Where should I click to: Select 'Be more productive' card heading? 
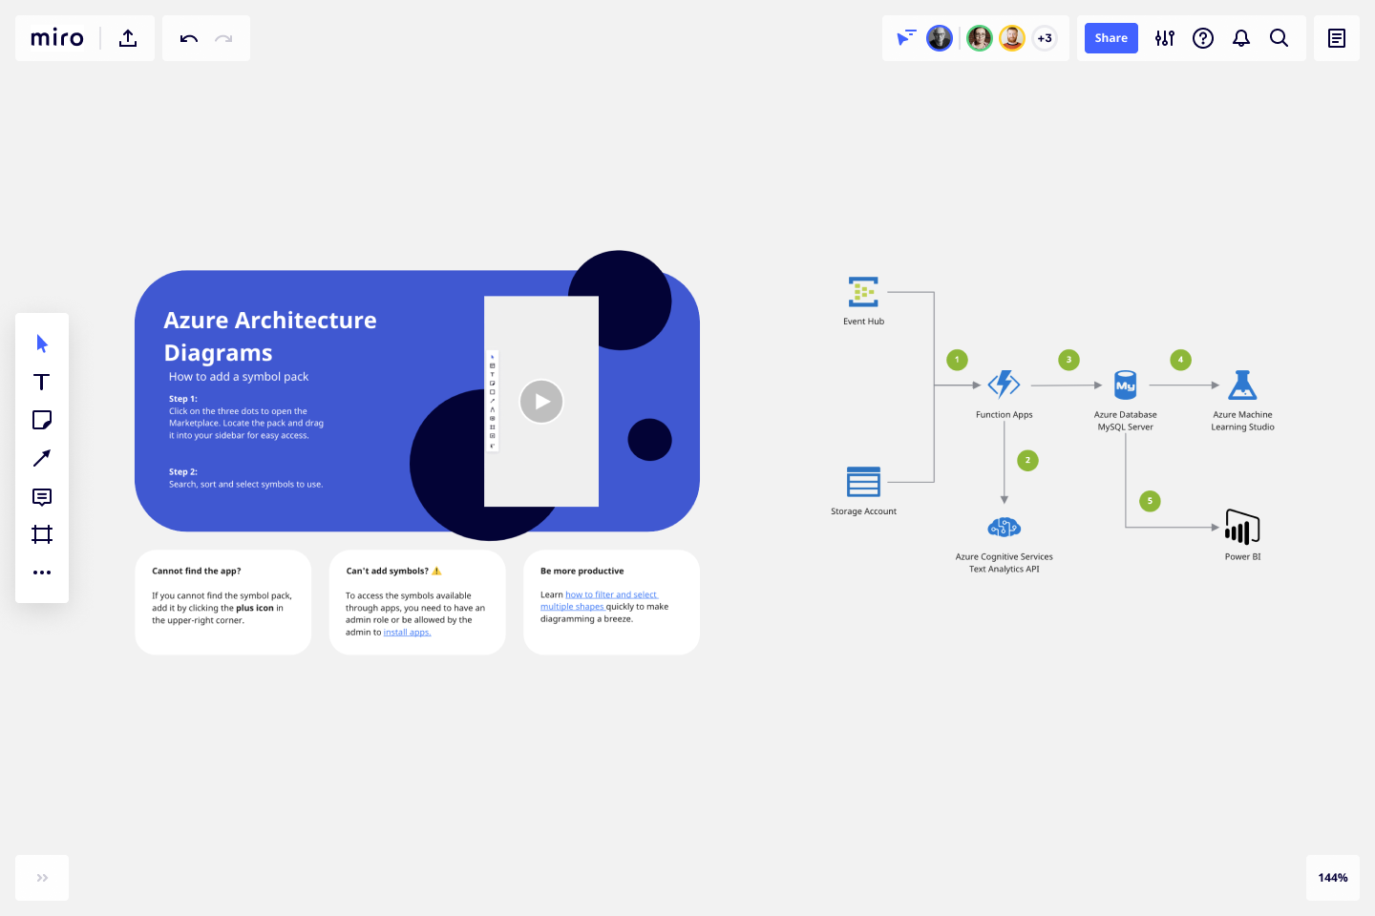coord(582,571)
